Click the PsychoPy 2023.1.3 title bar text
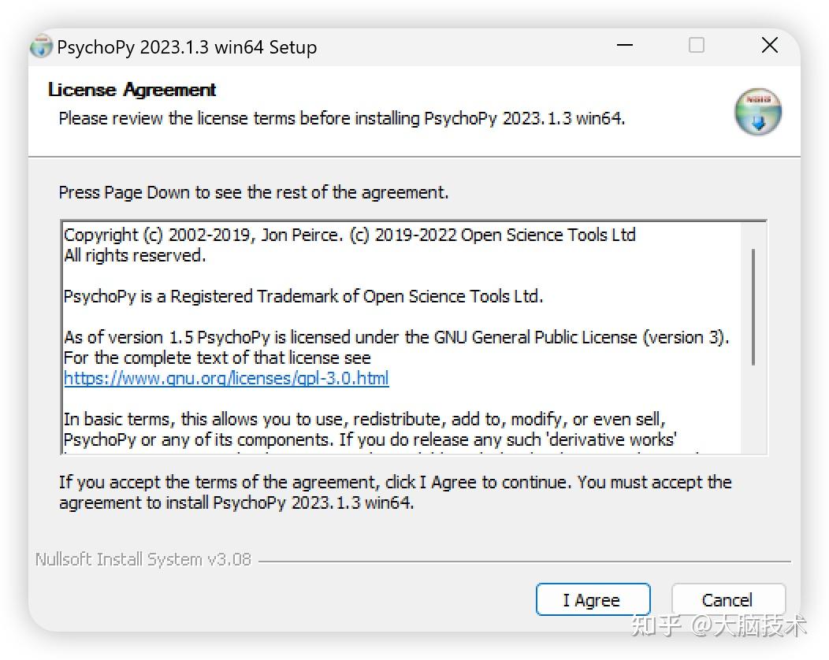 pos(187,47)
